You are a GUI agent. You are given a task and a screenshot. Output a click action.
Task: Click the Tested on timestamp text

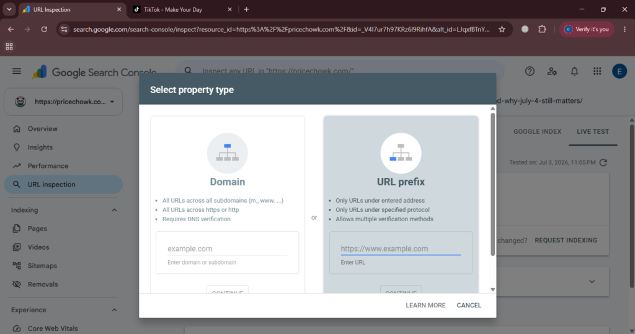click(553, 162)
